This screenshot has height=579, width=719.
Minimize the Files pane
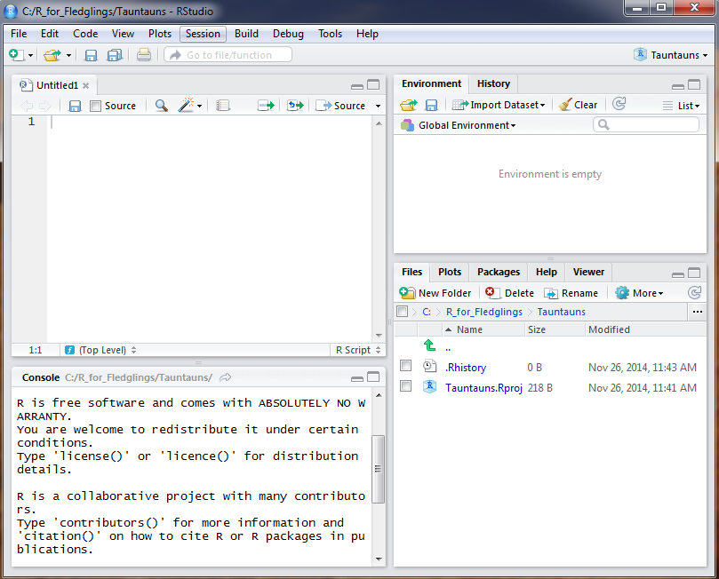678,274
